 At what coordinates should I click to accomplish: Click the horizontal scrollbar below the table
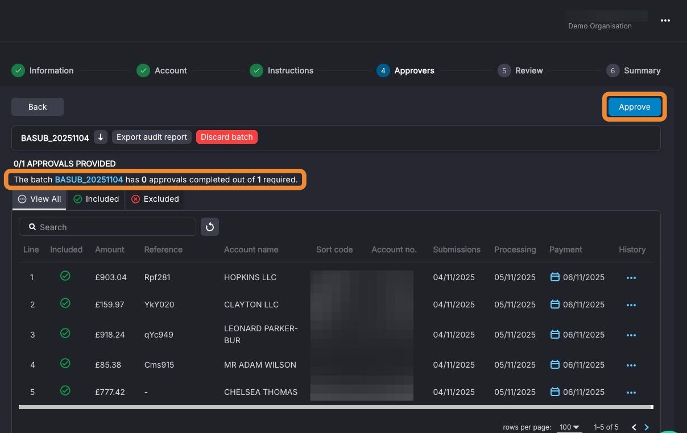pyautogui.click(x=336, y=407)
